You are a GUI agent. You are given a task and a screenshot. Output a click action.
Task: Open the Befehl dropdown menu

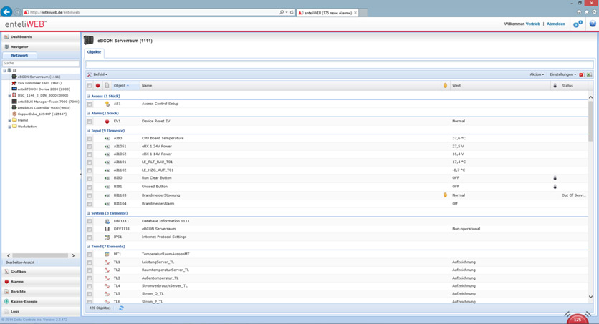pyautogui.click(x=97, y=74)
